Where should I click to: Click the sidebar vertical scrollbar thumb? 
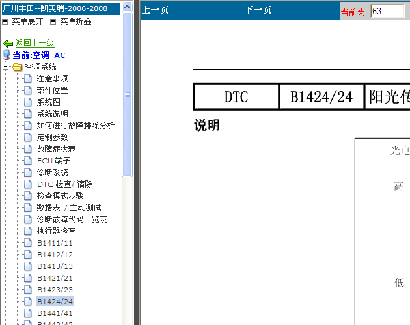click(127, 94)
